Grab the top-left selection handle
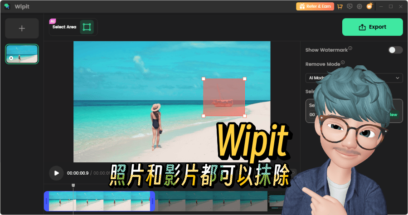This screenshot has height=215, width=408. (204, 79)
